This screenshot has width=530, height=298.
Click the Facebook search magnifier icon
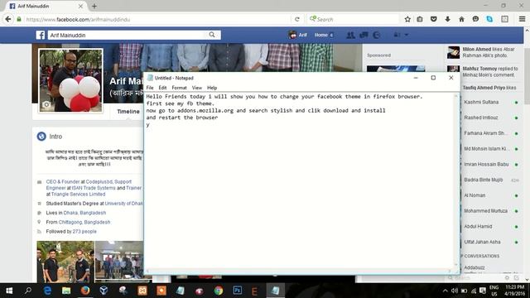212,35
